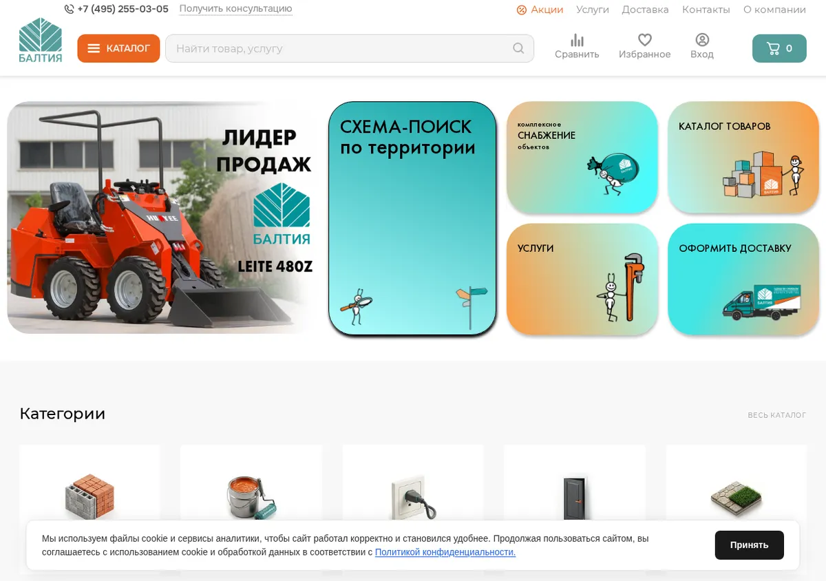826x581 pixels.
Task: Click the Вход user profile icon
Action: point(702,40)
